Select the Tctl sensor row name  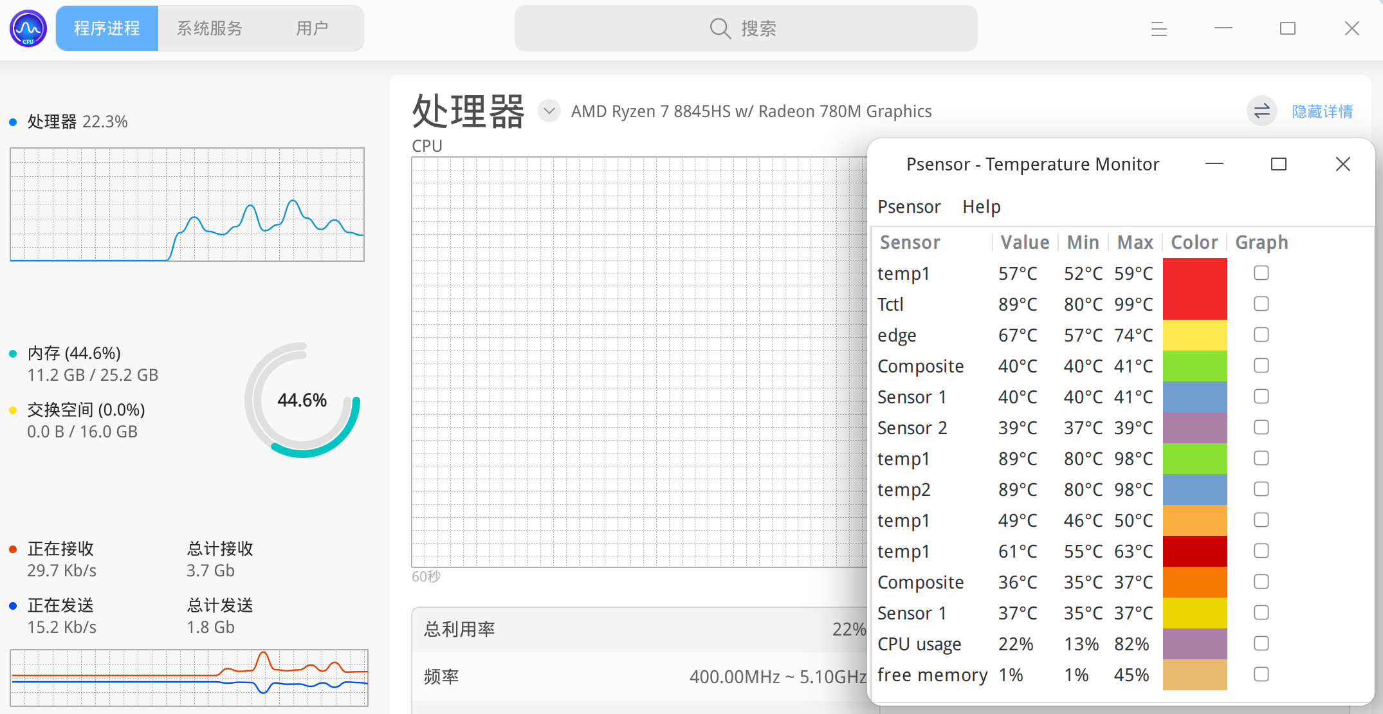point(890,304)
